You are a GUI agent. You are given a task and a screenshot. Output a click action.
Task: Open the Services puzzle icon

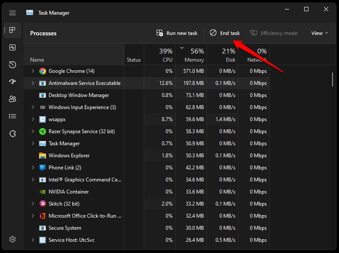[12, 134]
